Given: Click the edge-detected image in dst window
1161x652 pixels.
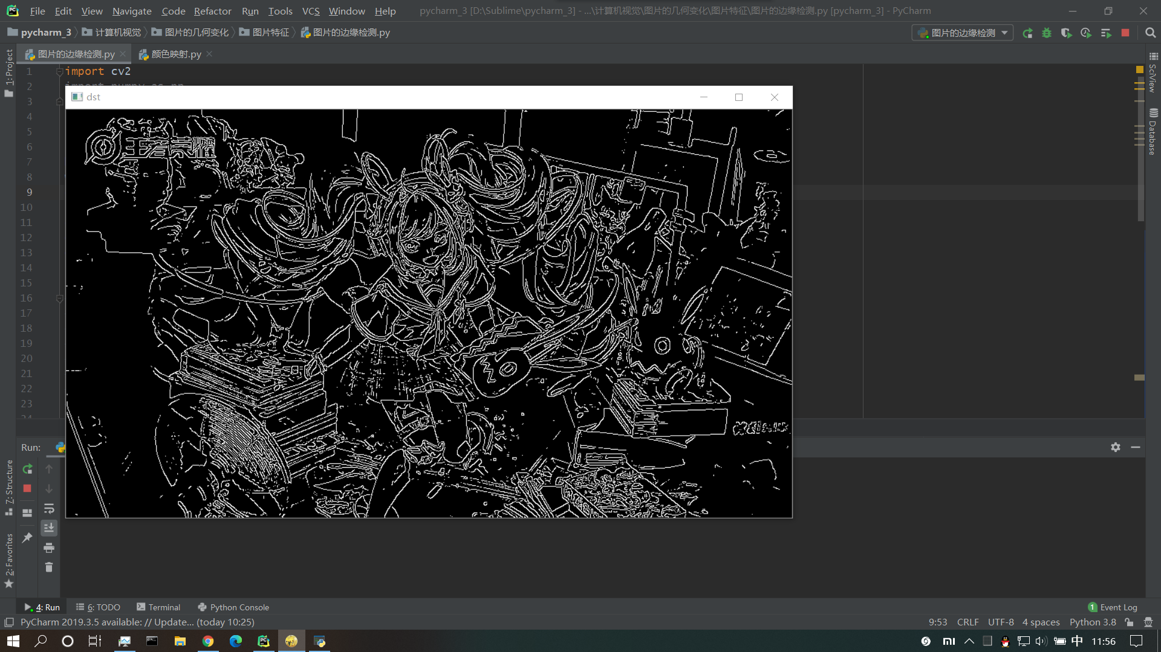Looking at the screenshot, I should click(x=429, y=313).
